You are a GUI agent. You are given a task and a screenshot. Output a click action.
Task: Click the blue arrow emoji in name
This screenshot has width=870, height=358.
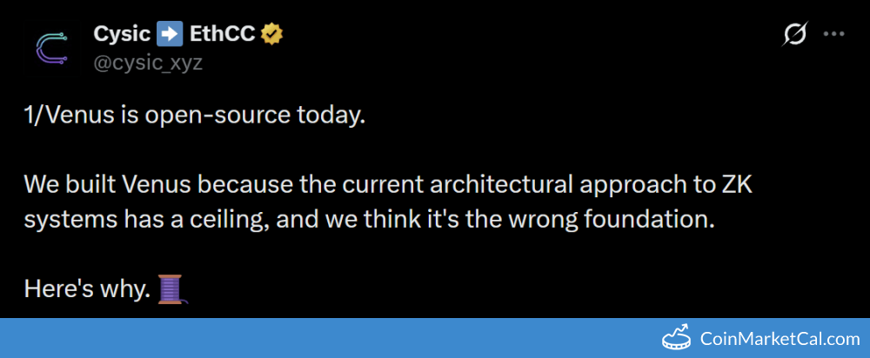(x=169, y=35)
